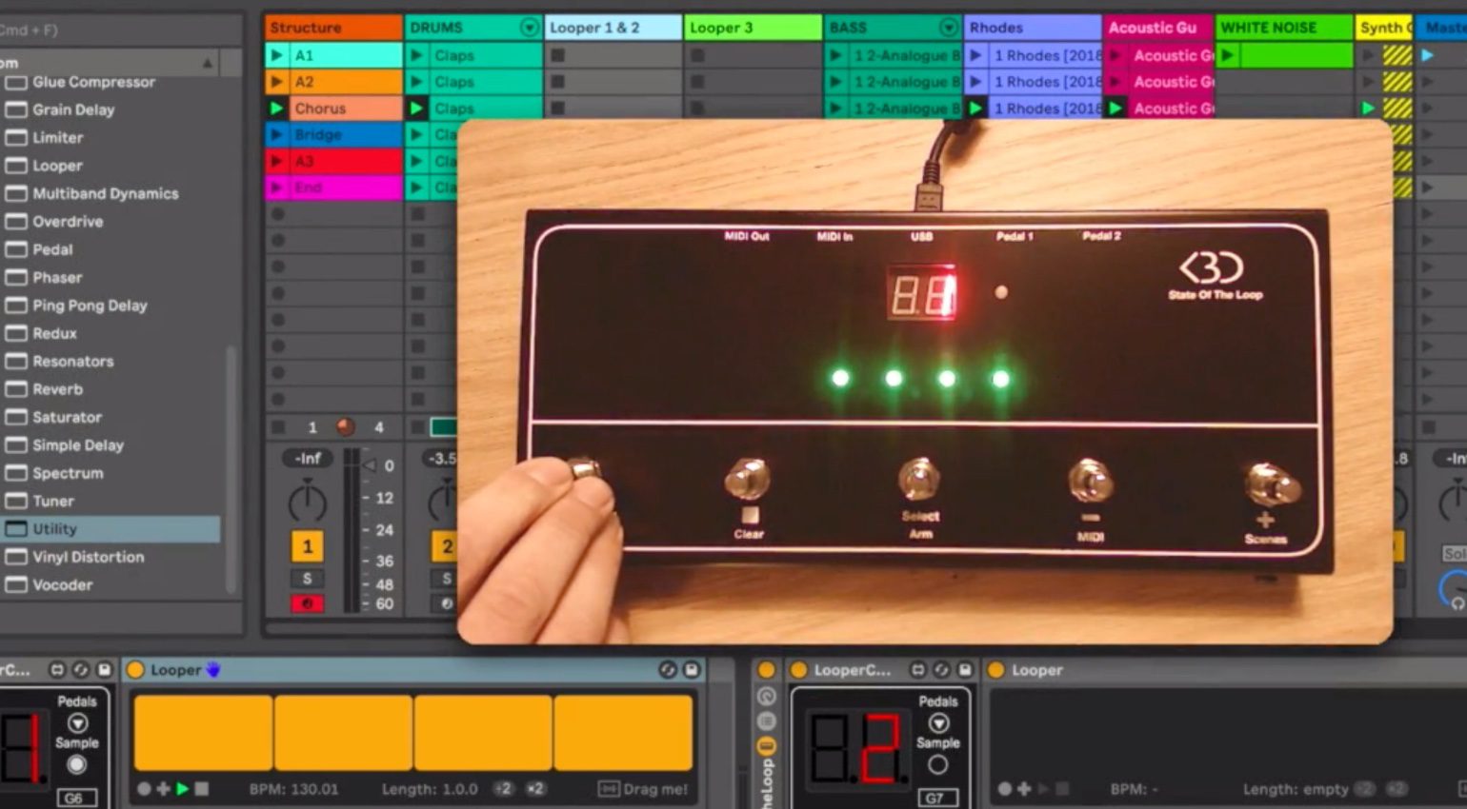Open Pedals dropdown in LooperControl showing 2
Image resolution: width=1467 pixels, height=809 pixels.
click(x=938, y=723)
